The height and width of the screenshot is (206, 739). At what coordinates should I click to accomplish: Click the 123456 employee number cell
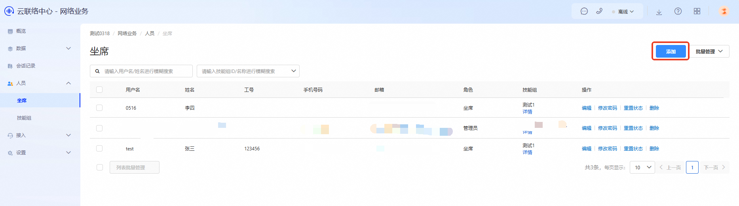click(x=252, y=149)
